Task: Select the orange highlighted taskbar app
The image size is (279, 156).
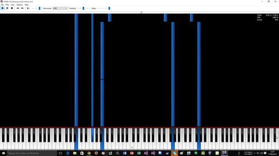Action: click(x=174, y=153)
